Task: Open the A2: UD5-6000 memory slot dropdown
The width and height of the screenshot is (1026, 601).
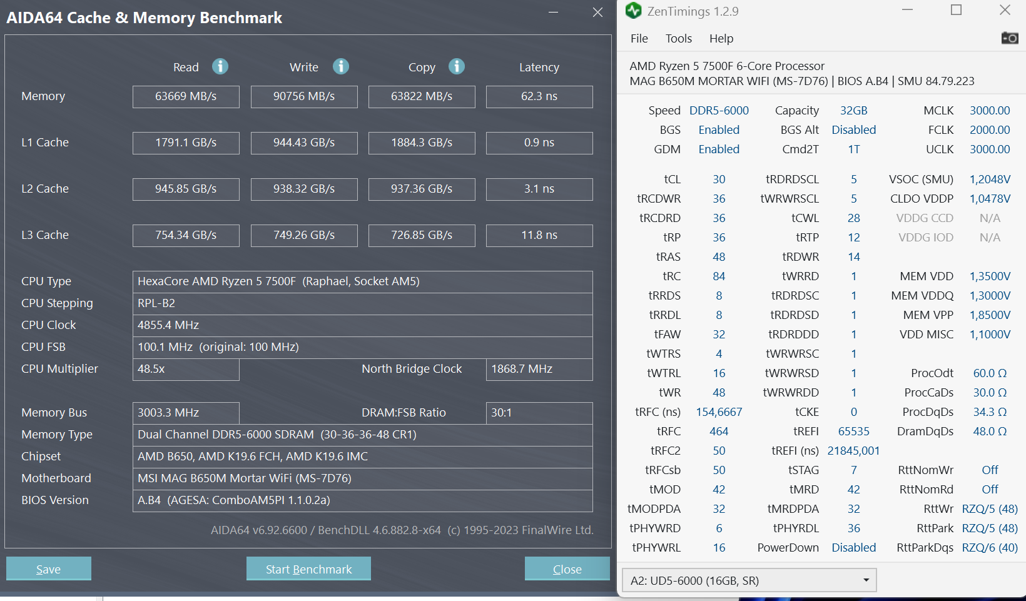Action: pos(749,580)
